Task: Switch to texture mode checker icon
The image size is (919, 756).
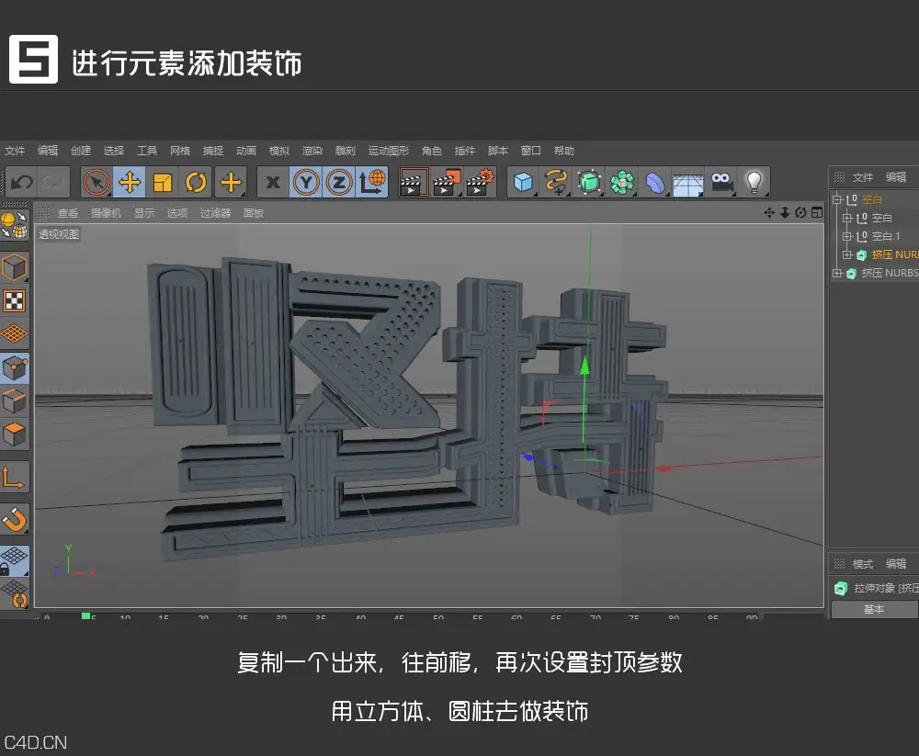Action: [14, 300]
